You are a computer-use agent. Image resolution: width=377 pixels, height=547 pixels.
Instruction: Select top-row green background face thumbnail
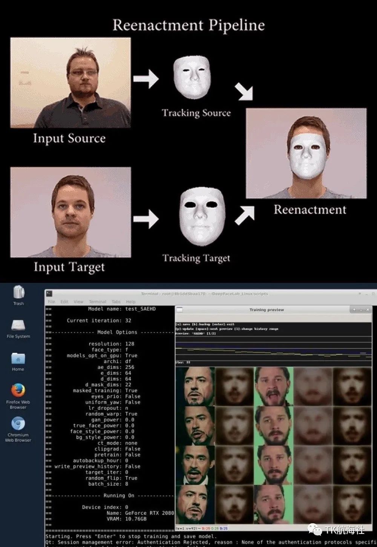pos(273,386)
